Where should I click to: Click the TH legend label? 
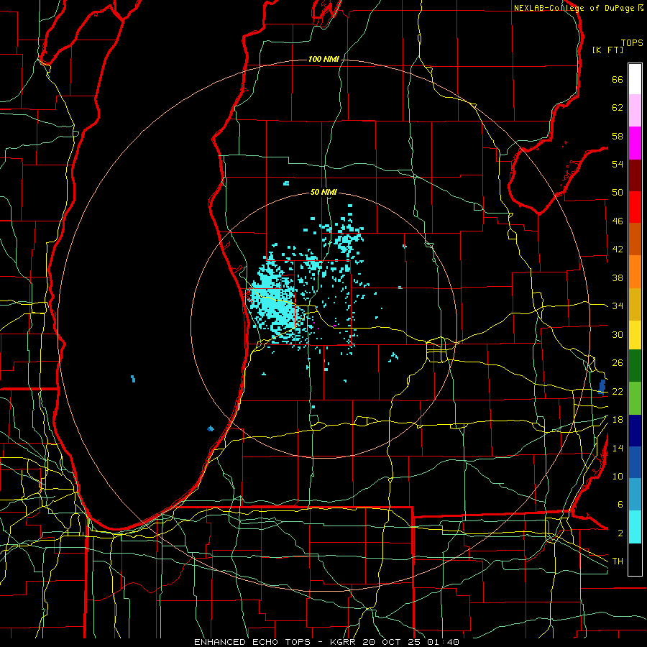618,561
